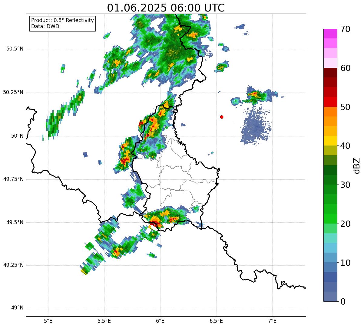This screenshot has width=364, height=327.
Task: Click the 49.5°N latitude label
Action: click(x=15, y=222)
